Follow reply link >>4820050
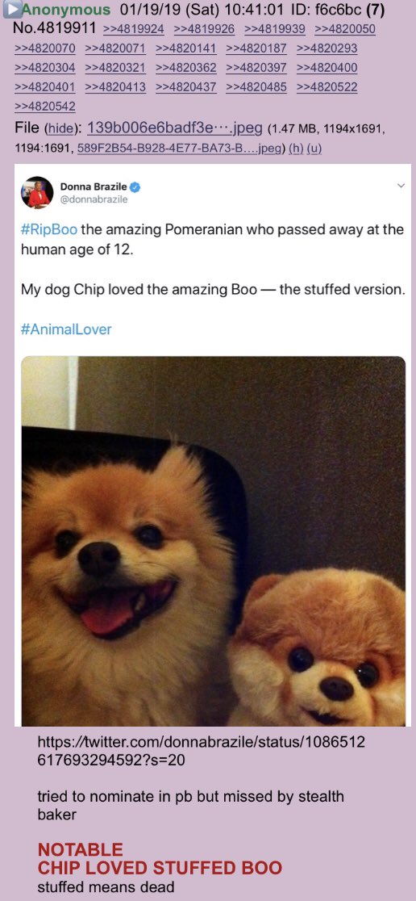This screenshot has width=416, height=901. [x=345, y=29]
